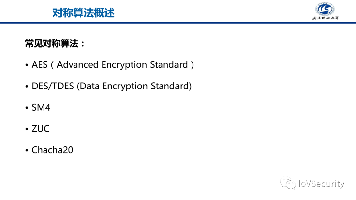Click the bullet dot before AES
The height and width of the screenshot is (200, 356).
point(27,65)
